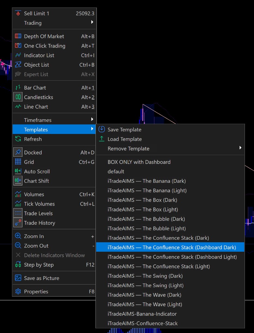Image resolution: width=254 pixels, height=333 pixels.
Task: Click the Trade Levels icon
Action: click(x=18, y=213)
